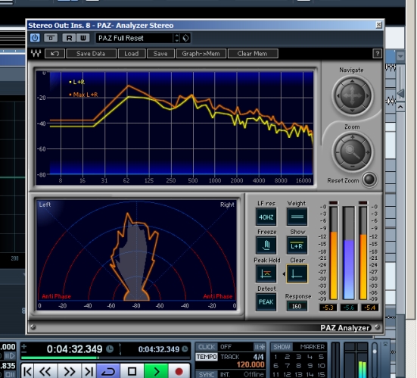Click the Record button
Viewport: 417px width, 378px height.
coord(179,371)
